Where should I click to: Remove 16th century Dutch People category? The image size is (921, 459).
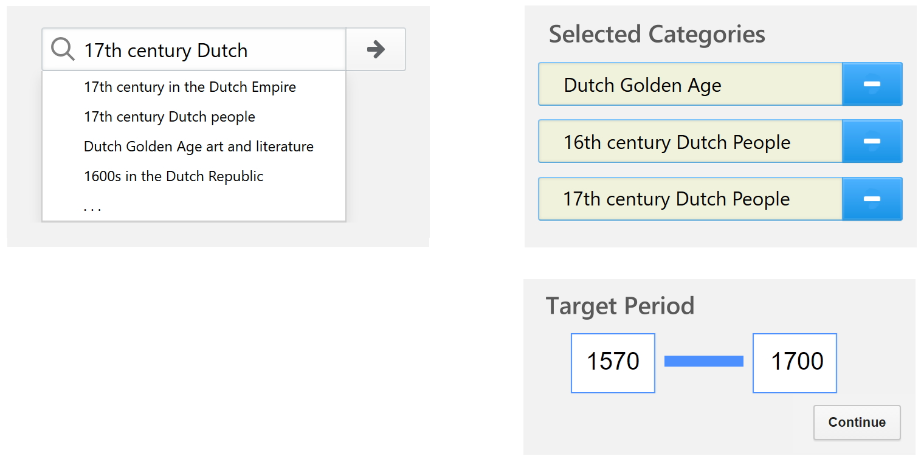point(872,141)
